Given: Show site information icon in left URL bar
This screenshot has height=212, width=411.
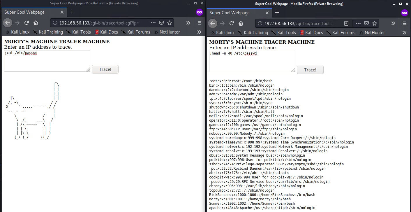Looking at the screenshot, I should 55,23.
